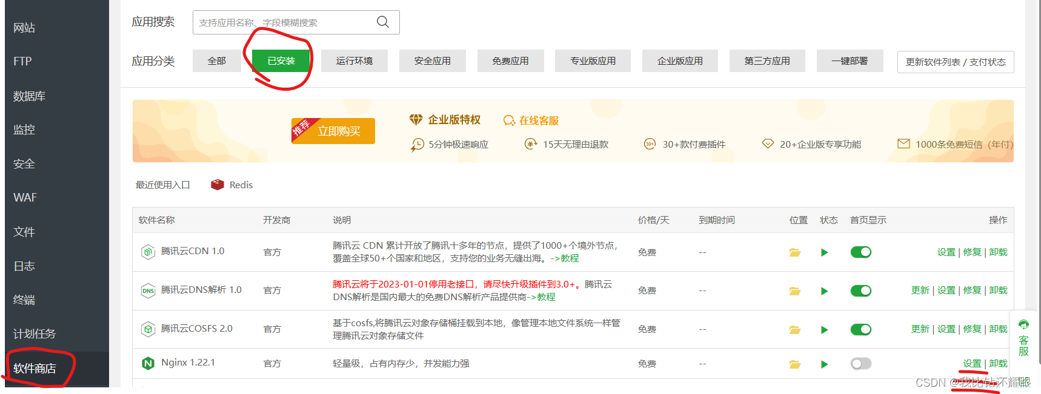Click 更新 for 腾讯云DNS解析
Image resolution: width=1041 pixels, height=394 pixels.
[920, 290]
